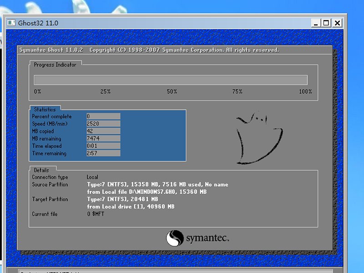Click the Ghost32 window icon
The width and height of the screenshot is (364, 273).
point(11,23)
